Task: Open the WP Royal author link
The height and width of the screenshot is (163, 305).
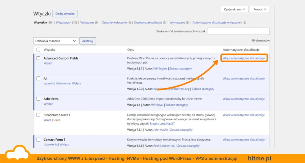Action: [x=157, y=105]
